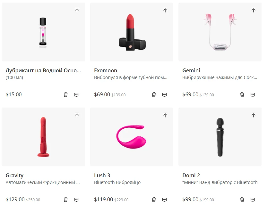Move the lubricant item to top
The width and height of the screenshot is (267, 208).
77,10
